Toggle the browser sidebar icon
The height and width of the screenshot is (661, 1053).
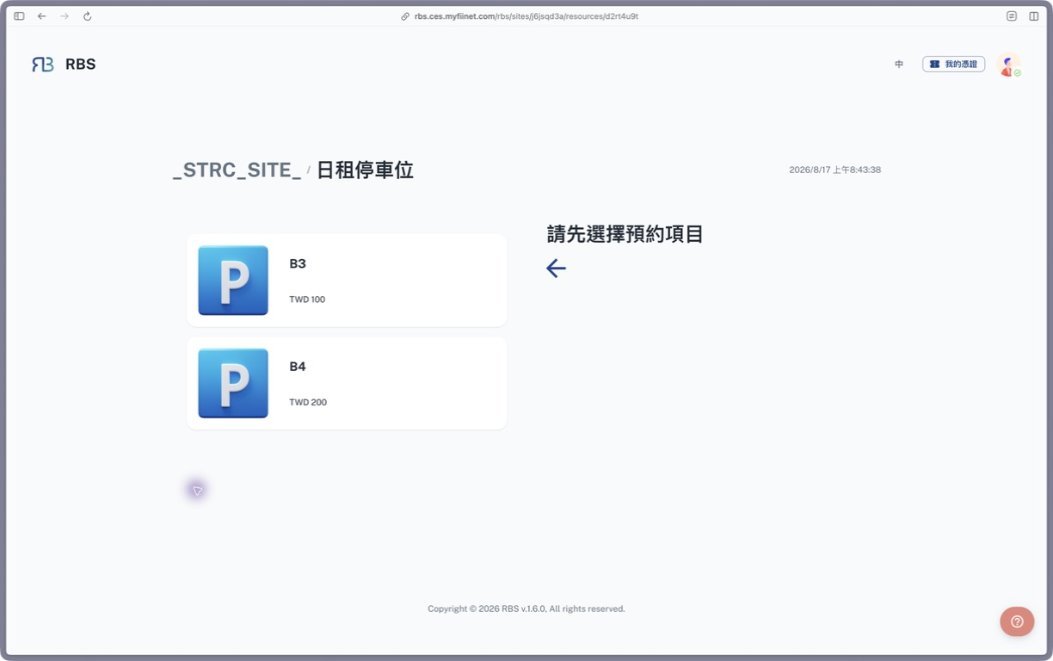click(19, 16)
